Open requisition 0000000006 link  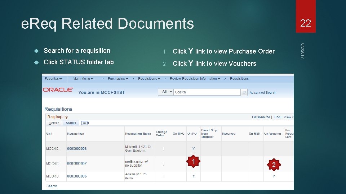tap(77, 176)
